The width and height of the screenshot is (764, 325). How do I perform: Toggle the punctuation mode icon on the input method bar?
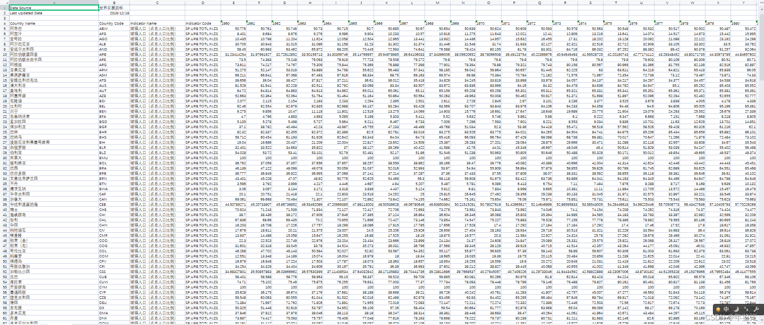[x=746, y=309]
